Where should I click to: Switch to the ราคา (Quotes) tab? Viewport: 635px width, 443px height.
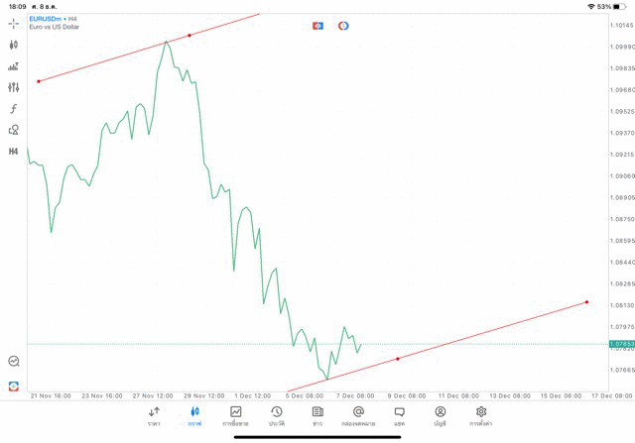(154, 415)
